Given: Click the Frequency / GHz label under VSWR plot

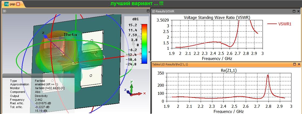Looking at the screenshot, I should [x=217, y=58].
